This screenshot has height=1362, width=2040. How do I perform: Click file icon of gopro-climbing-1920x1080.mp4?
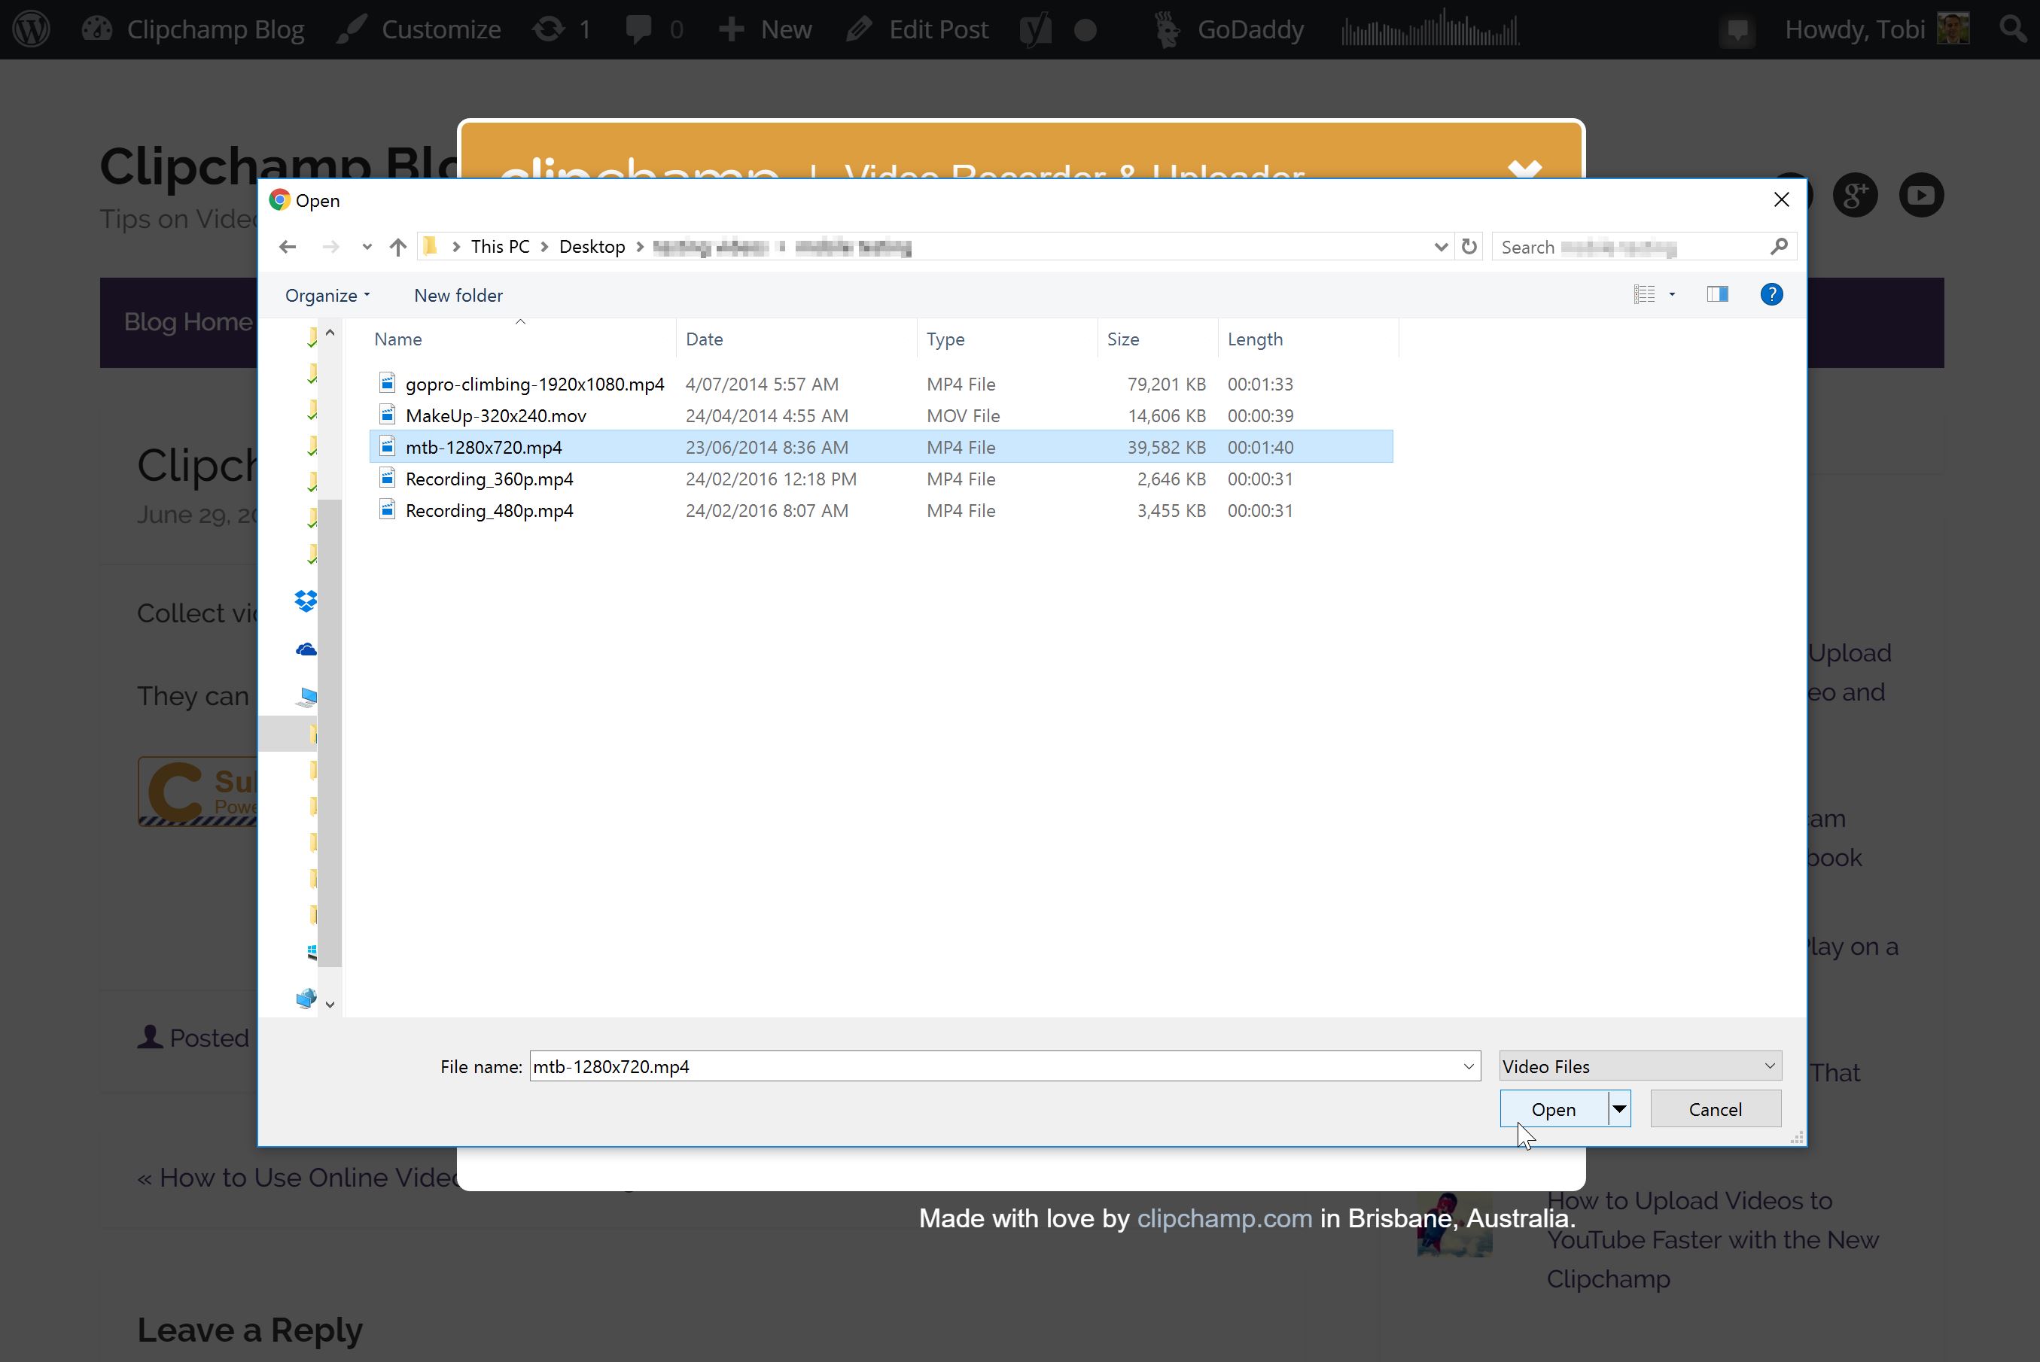tap(388, 383)
